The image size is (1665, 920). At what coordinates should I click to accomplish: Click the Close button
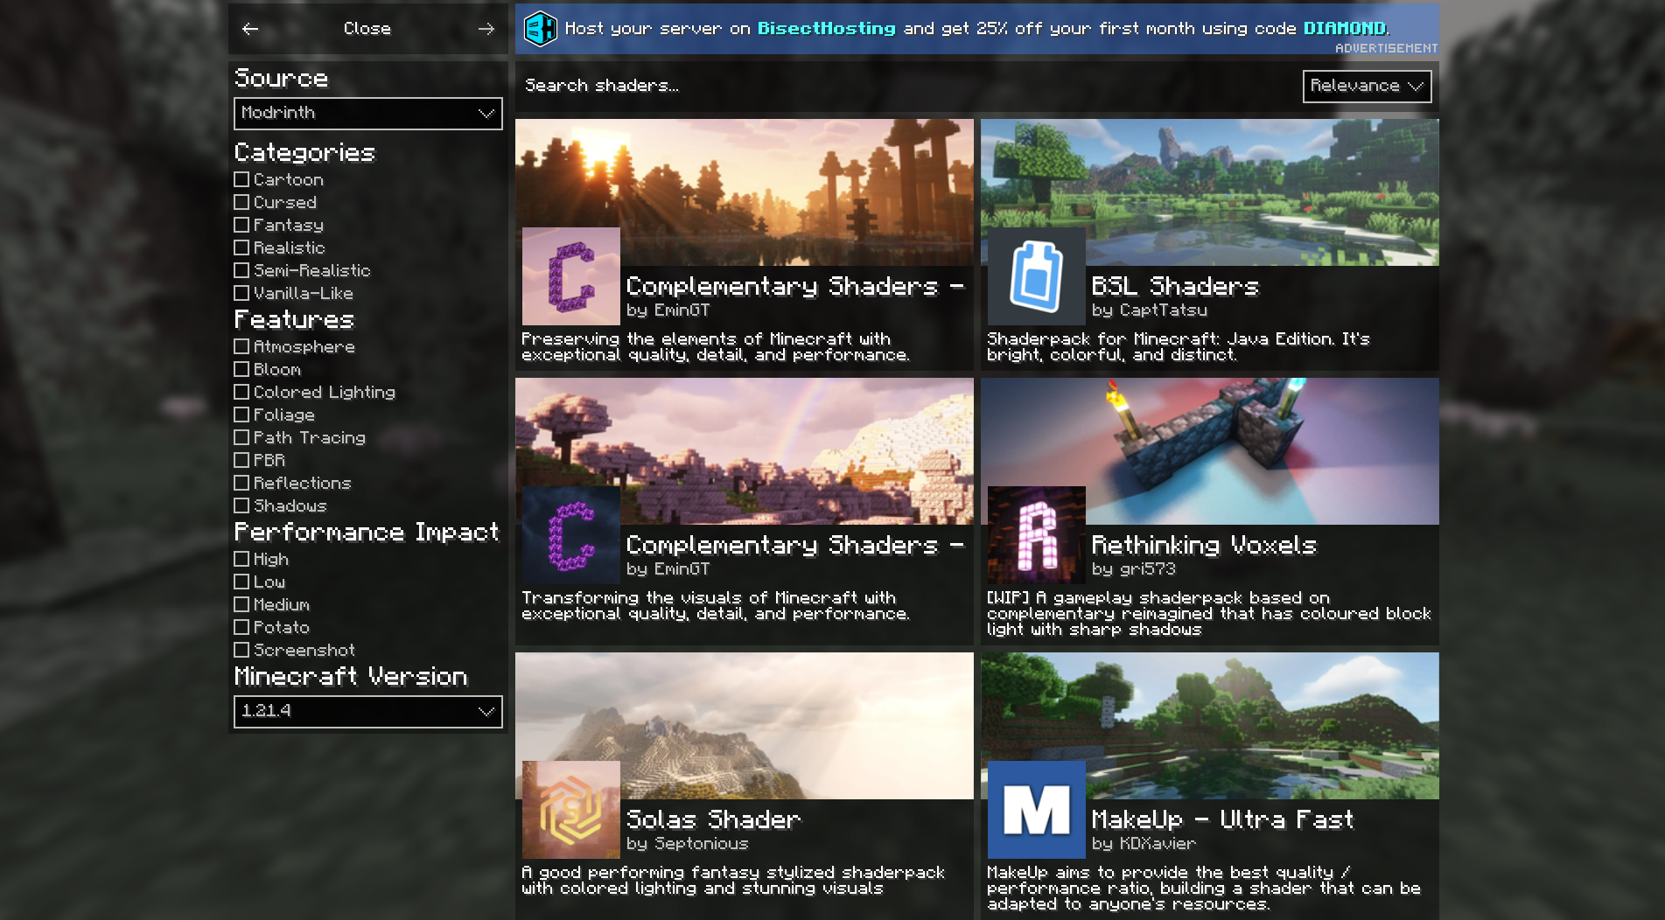tap(367, 29)
